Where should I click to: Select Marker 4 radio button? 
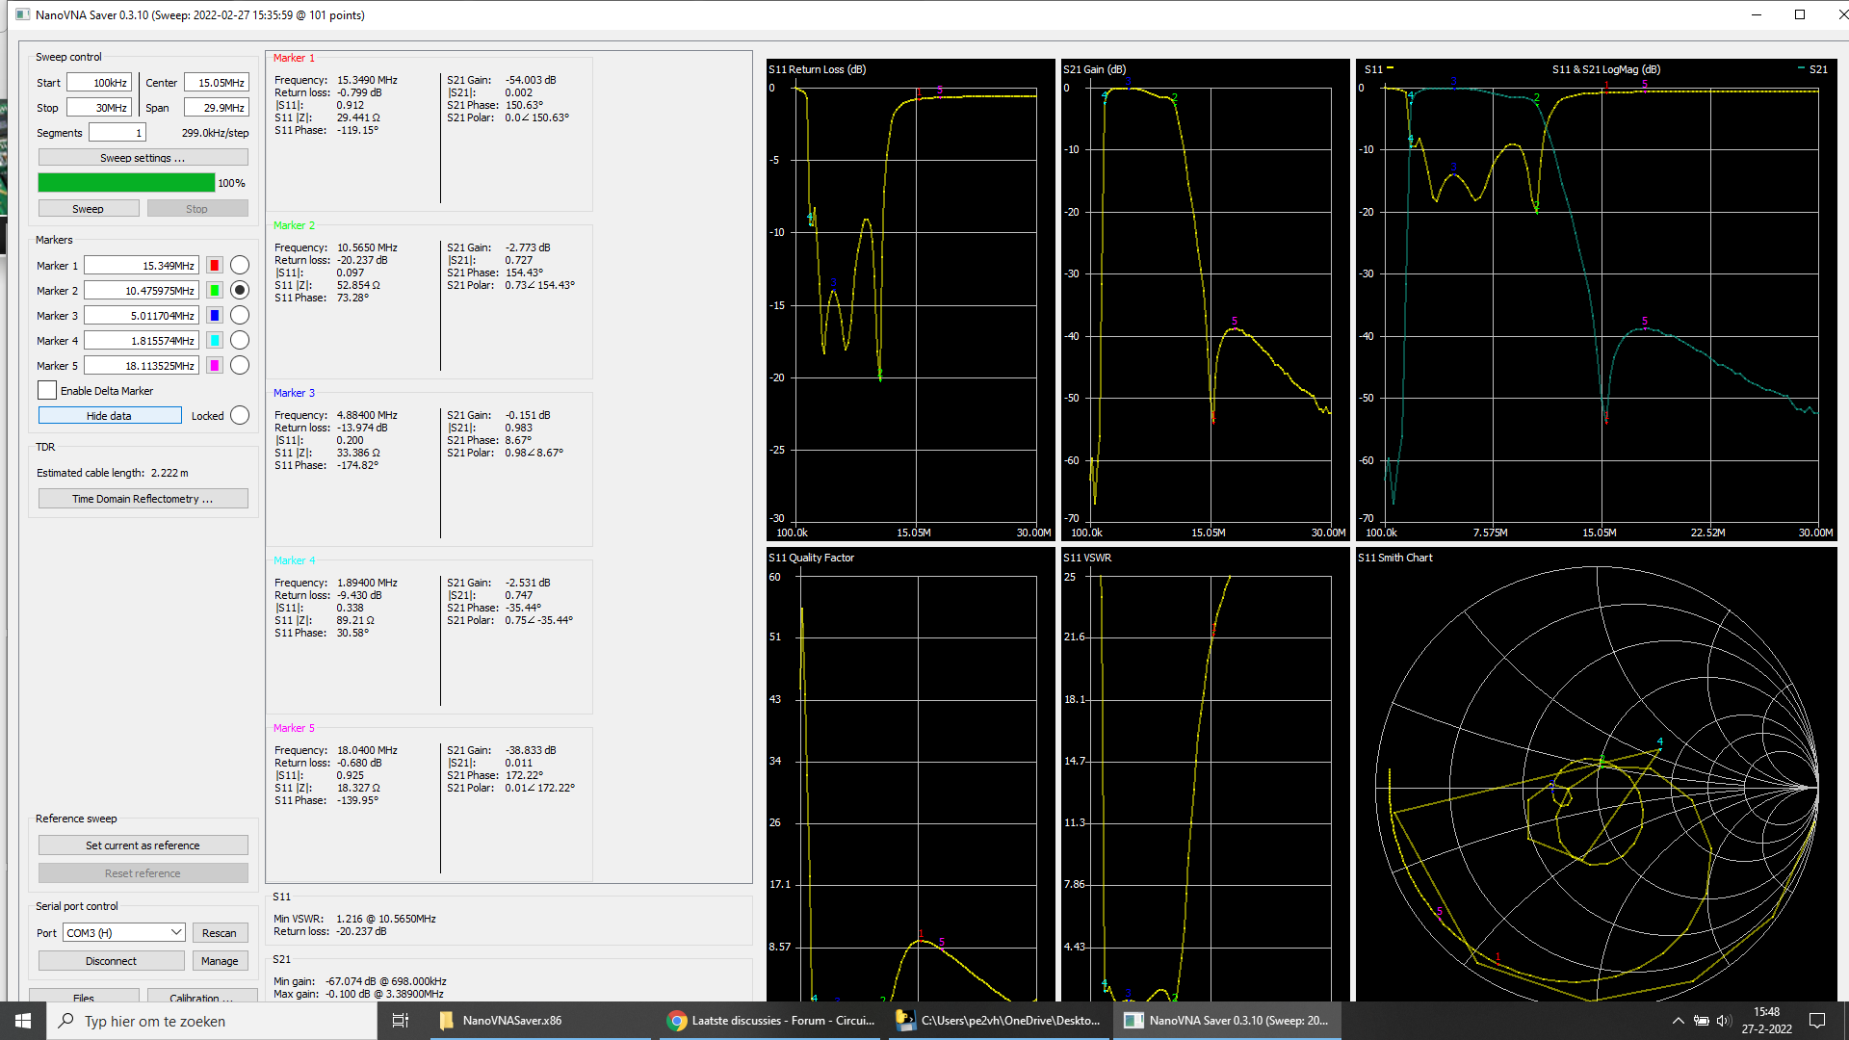240,340
